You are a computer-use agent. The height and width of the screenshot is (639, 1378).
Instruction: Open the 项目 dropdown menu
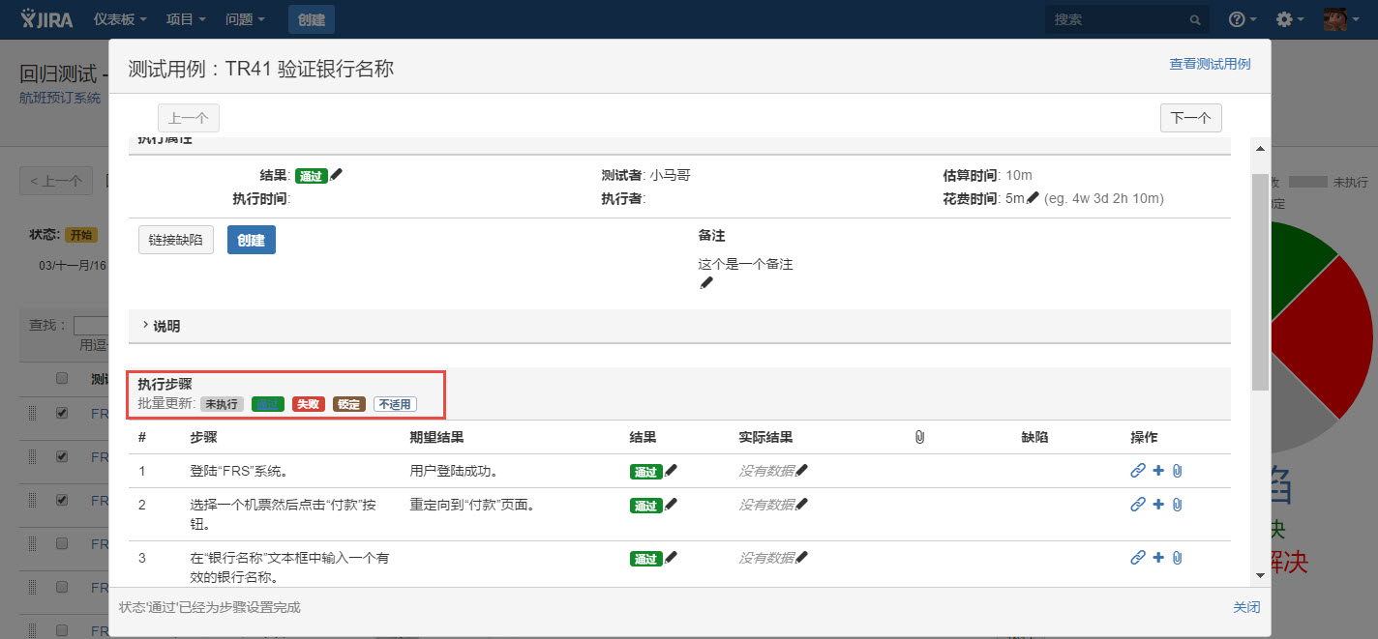coord(186,19)
